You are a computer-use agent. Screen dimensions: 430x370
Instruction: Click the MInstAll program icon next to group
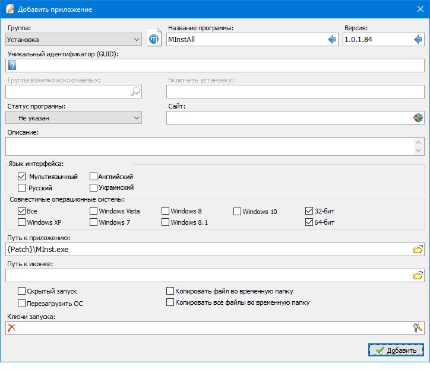click(x=154, y=39)
